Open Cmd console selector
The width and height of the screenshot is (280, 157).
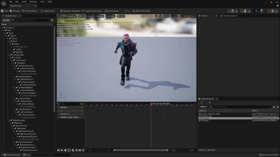point(27,155)
